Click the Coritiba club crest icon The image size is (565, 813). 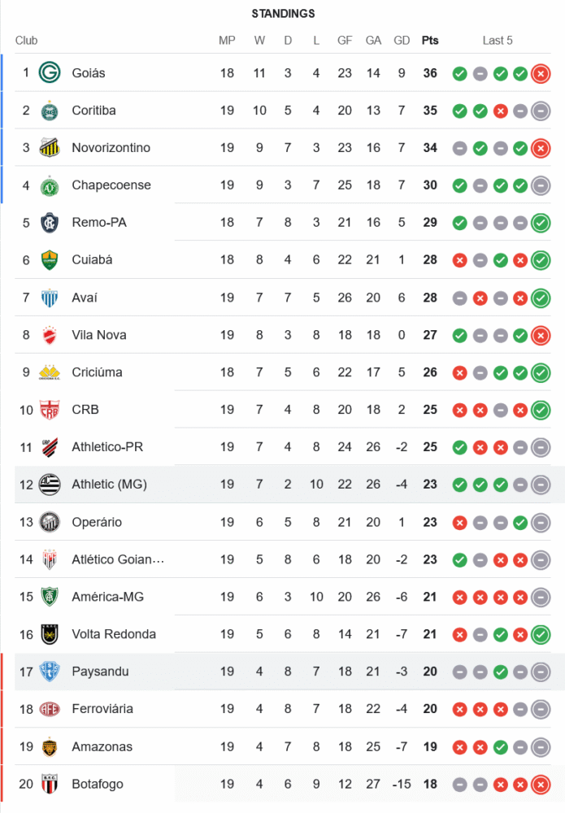point(50,111)
